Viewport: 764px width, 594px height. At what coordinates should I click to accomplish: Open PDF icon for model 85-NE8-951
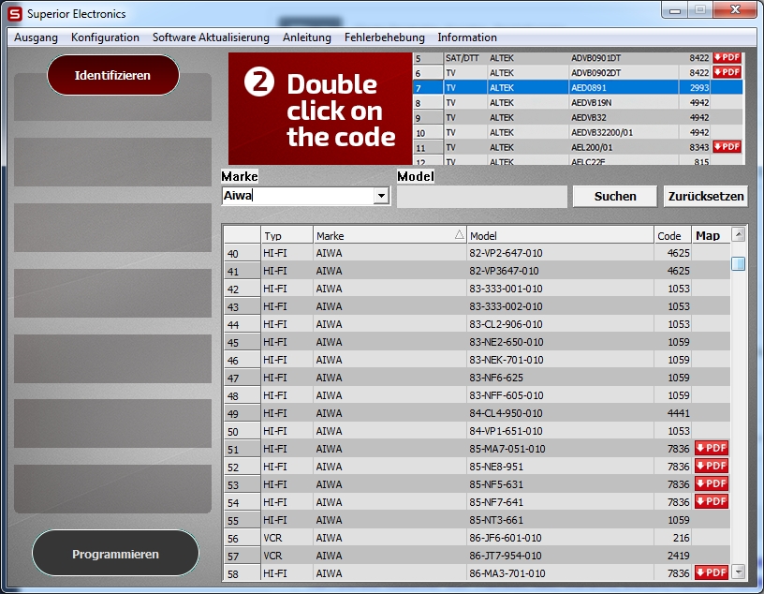point(712,467)
